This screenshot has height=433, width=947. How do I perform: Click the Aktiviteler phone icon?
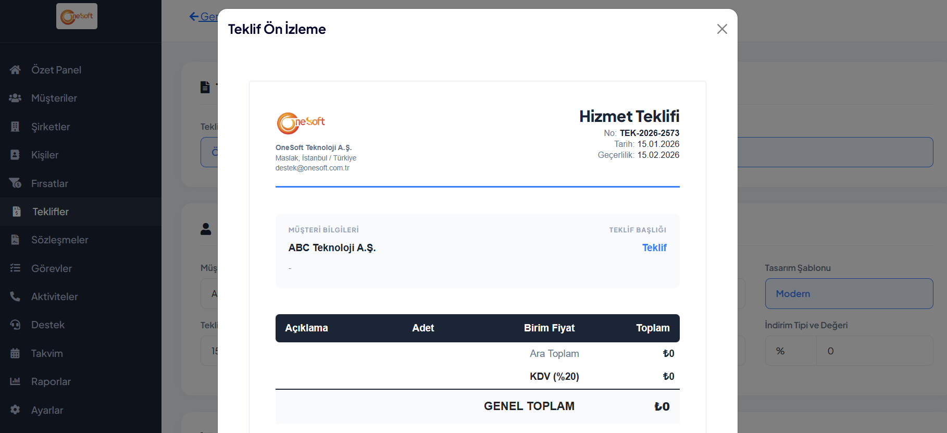(15, 296)
